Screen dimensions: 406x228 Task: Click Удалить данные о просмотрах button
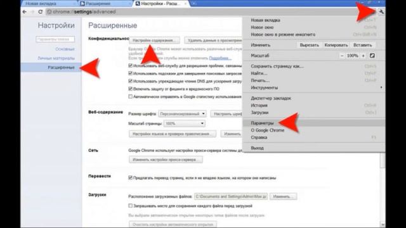(x=214, y=41)
